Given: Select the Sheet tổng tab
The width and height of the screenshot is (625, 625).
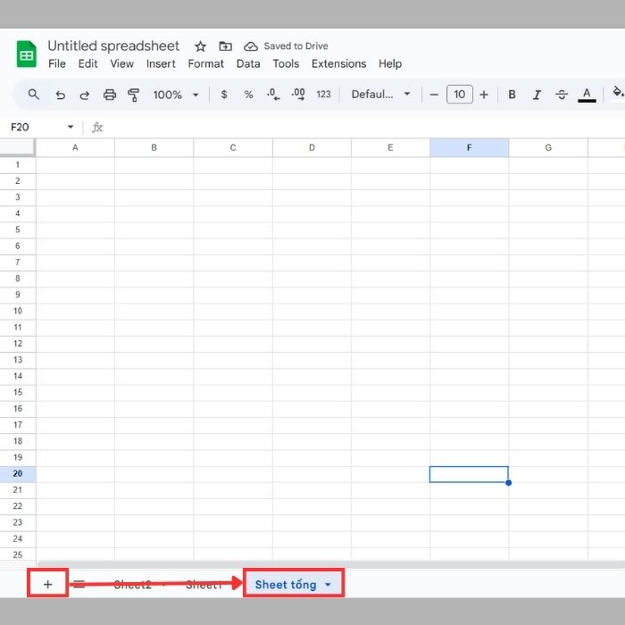Looking at the screenshot, I should (286, 585).
